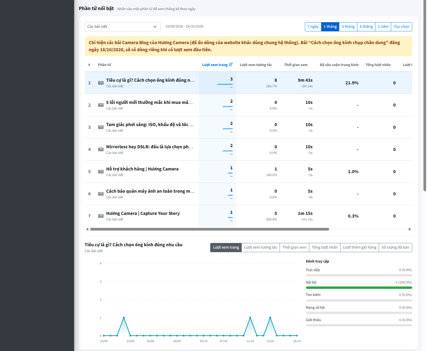Select the "3 tháng" date range
The width and height of the screenshot is (427, 351).
pos(348,27)
